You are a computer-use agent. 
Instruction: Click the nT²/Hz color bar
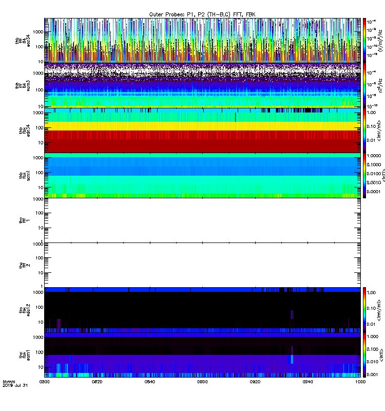click(x=364, y=85)
